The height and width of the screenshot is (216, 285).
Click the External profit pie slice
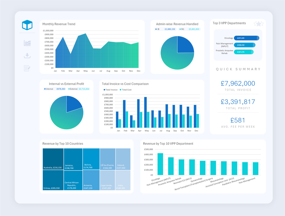(x=63, y=118)
